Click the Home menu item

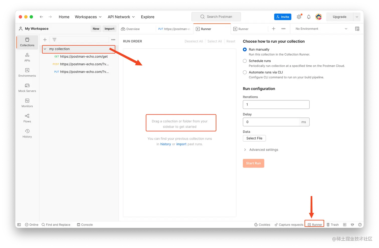(x=64, y=17)
